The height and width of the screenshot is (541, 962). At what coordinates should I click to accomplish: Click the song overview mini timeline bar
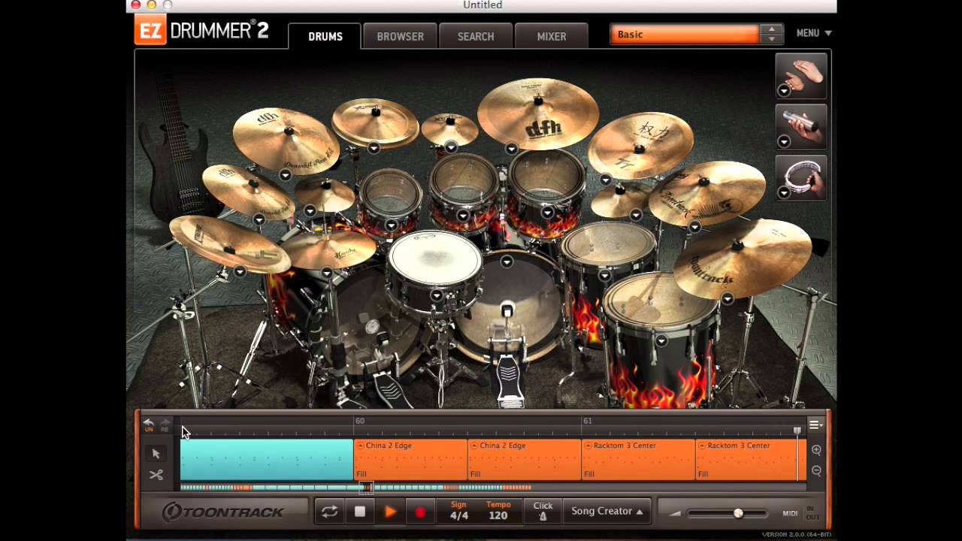[492, 488]
